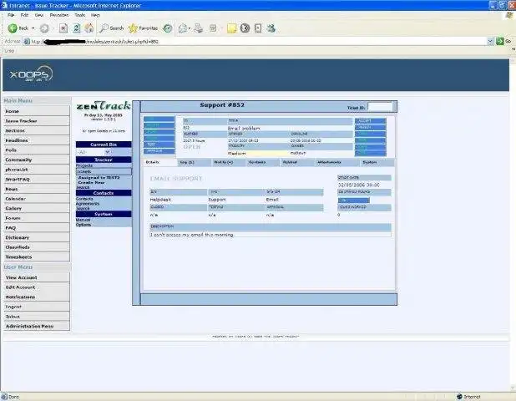
Task: Open Back button history dropdown arrow
Action: coord(33,28)
